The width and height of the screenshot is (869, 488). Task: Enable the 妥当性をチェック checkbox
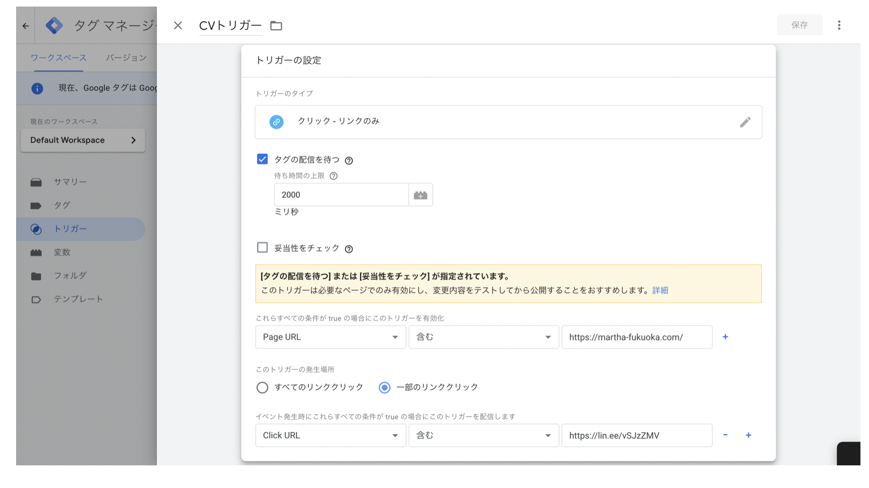point(262,248)
